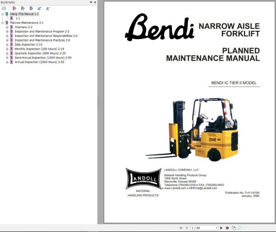276x232 pixels.
Task: Open Inspection and Maintenance Practices 2-6 bookmark
Action: tap(42, 40)
